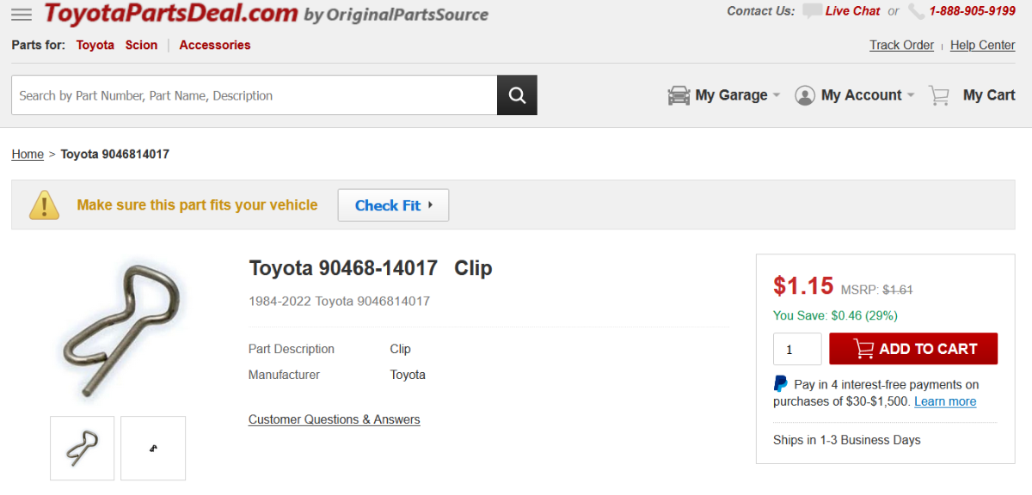1032x495 pixels.
Task: Click the magnifying glass search button
Action: point(517,95)
